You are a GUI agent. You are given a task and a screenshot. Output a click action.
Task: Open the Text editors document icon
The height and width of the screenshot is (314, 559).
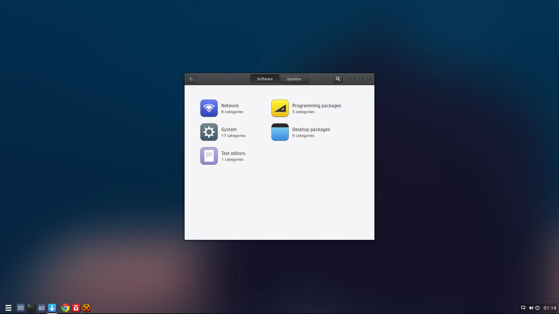point(209,156)
